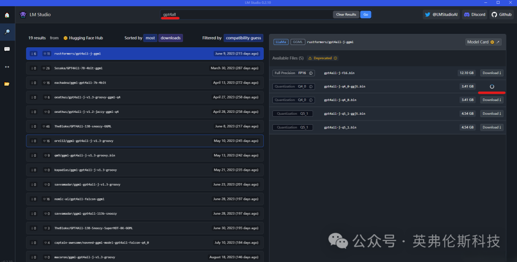517x262 pixels.
Task: Open the Home page sidebar icon
Action: pyautogui.click(x=7, y=15)
